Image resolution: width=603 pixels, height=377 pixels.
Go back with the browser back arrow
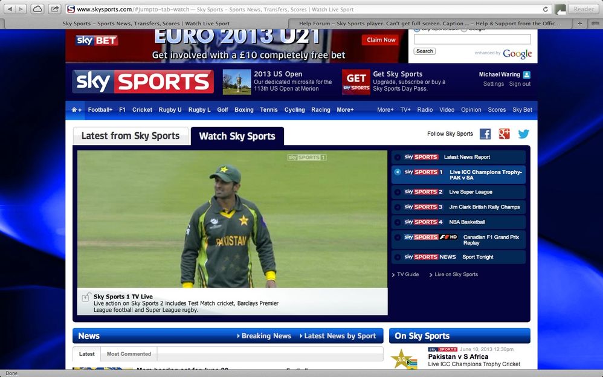coord(10,9)
